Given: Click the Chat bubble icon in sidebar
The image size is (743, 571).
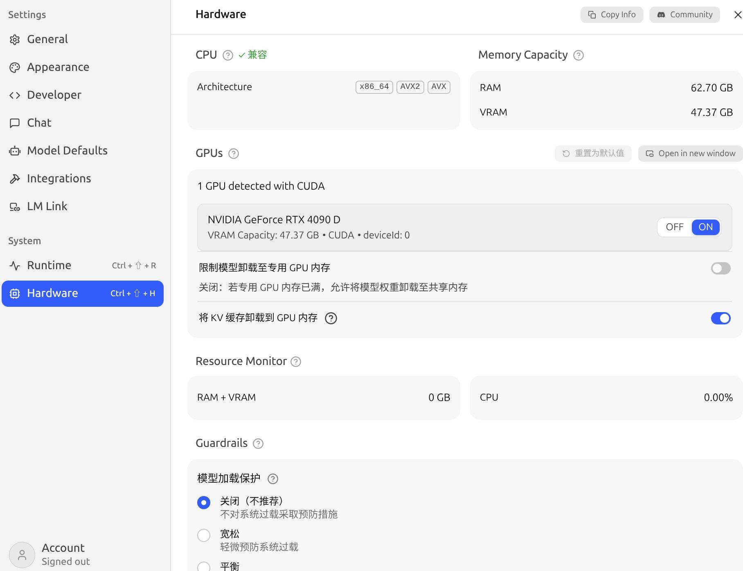Looking at the screenshot, I should point(15,123).
